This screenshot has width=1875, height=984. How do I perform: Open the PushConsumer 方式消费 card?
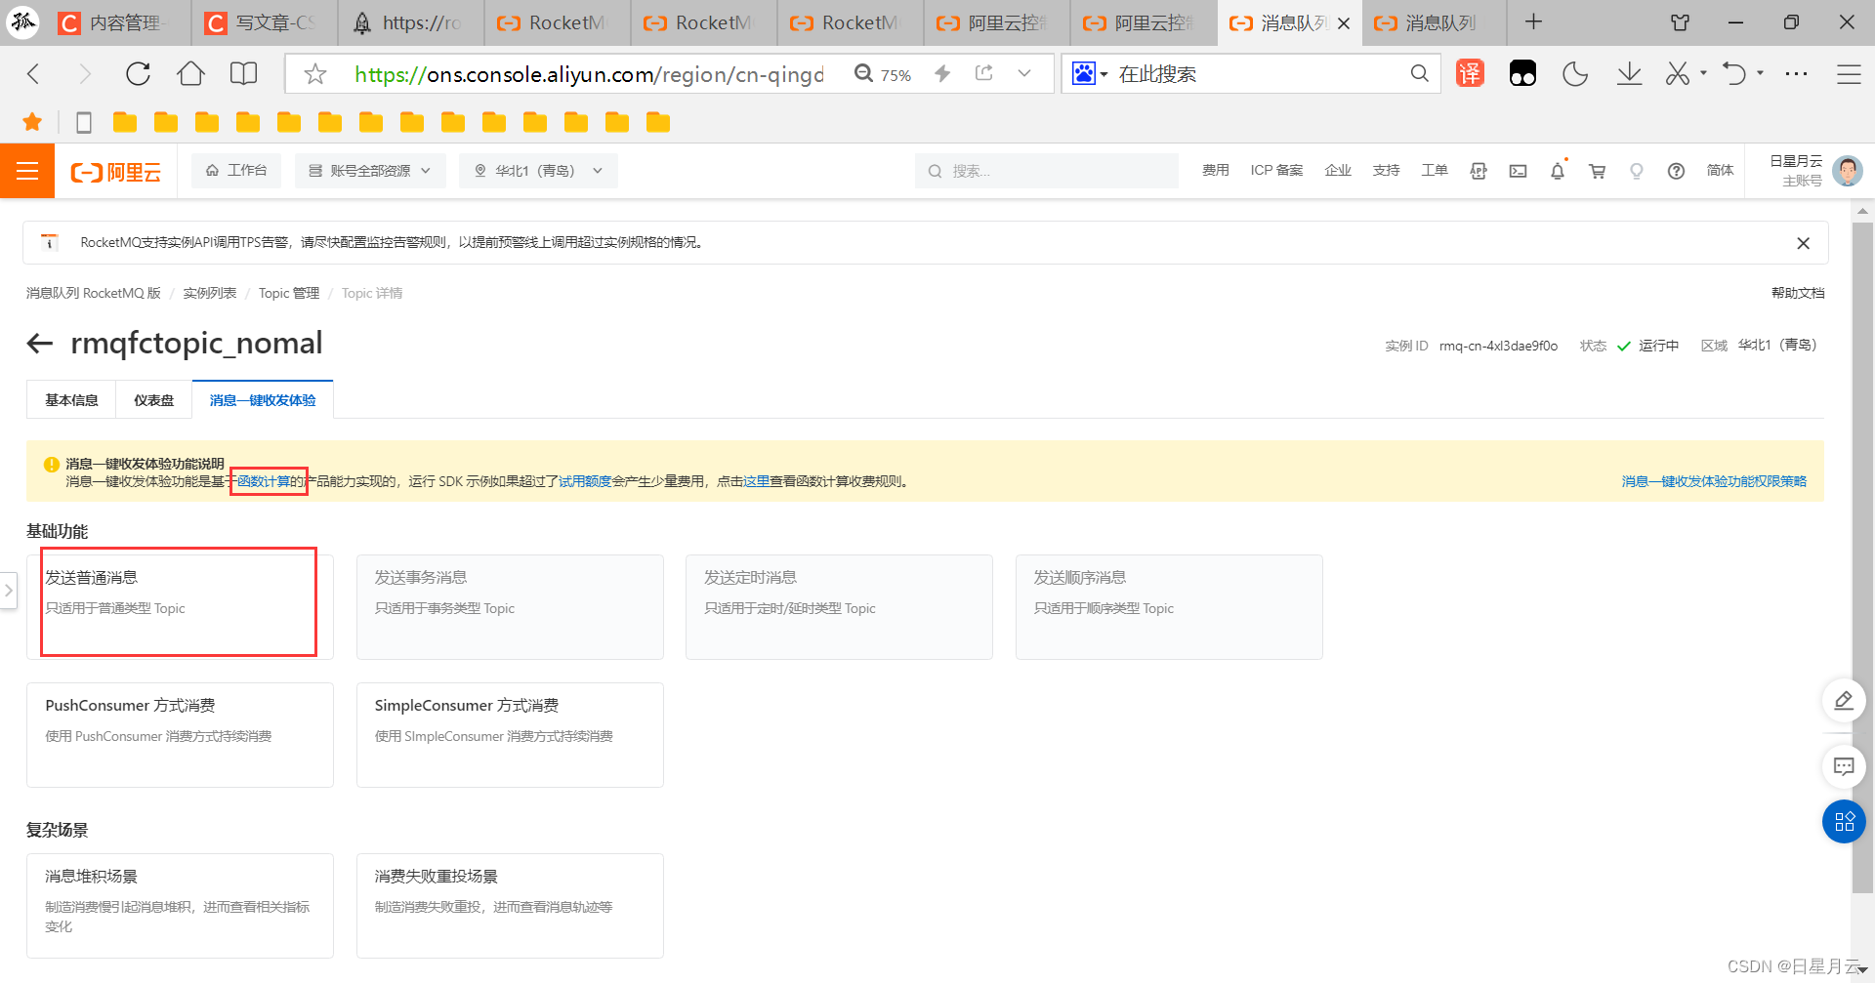180,735
